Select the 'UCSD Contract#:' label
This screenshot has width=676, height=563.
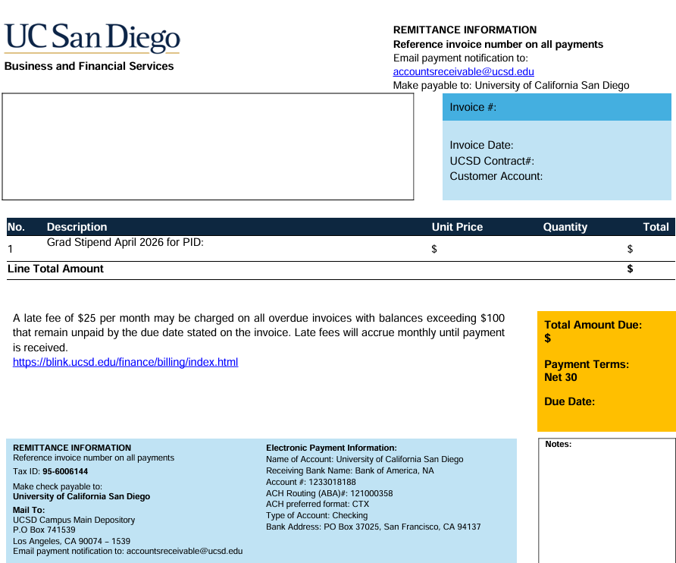(x=492, y=161)
